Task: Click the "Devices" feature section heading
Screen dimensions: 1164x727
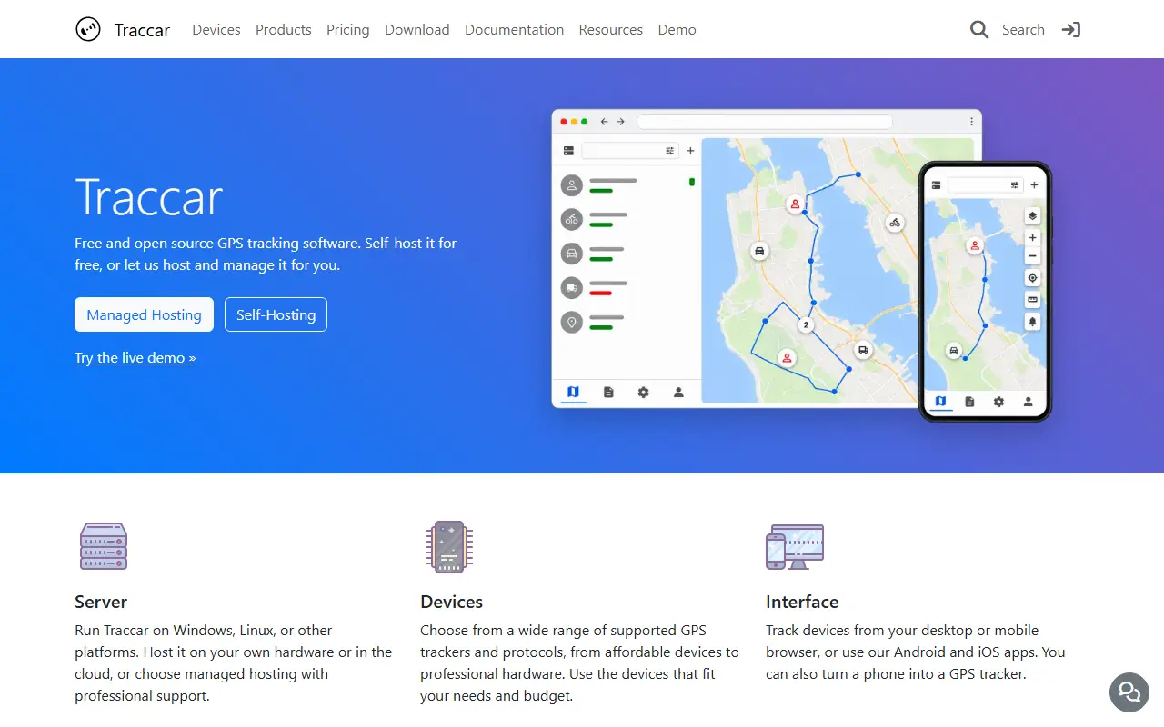Action: tap(451, 602)
